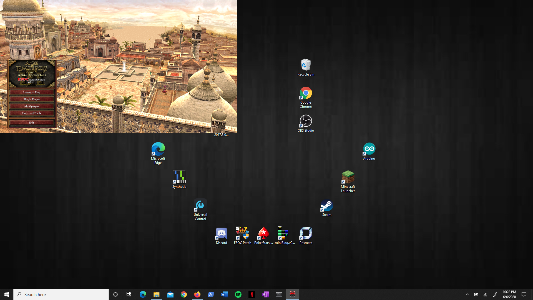Click Exit in the Age of Empires menu
This screenshot has width=533, height=300.
coord(32,122)
